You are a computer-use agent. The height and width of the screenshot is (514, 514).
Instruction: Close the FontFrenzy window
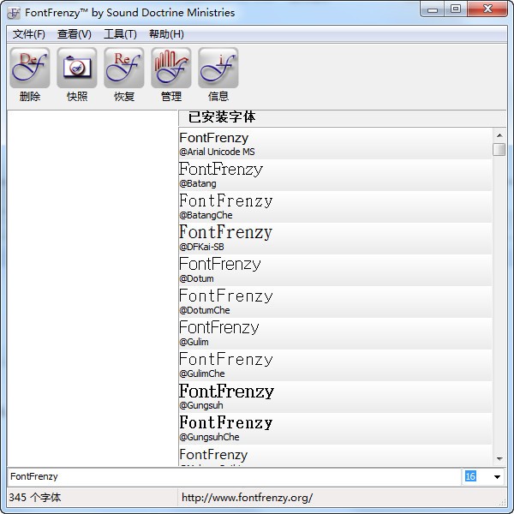pos(487,9)
